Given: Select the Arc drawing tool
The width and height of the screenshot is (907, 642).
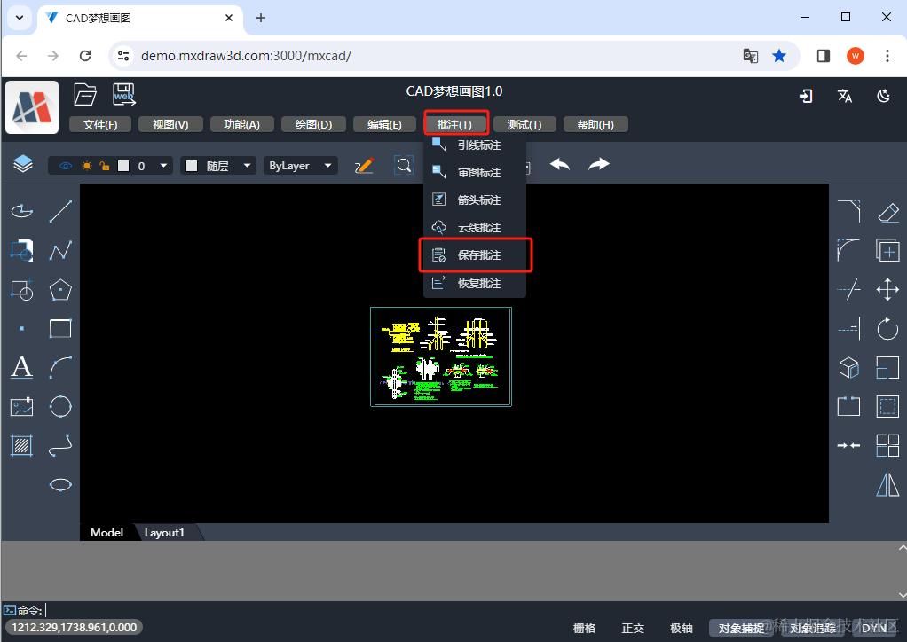Looking at the screenshot, I should (60, 367).
